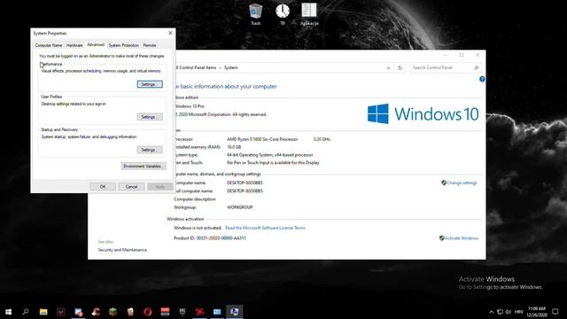Select the '16.0 GB' installed memory value

click(x=234, y=147)
